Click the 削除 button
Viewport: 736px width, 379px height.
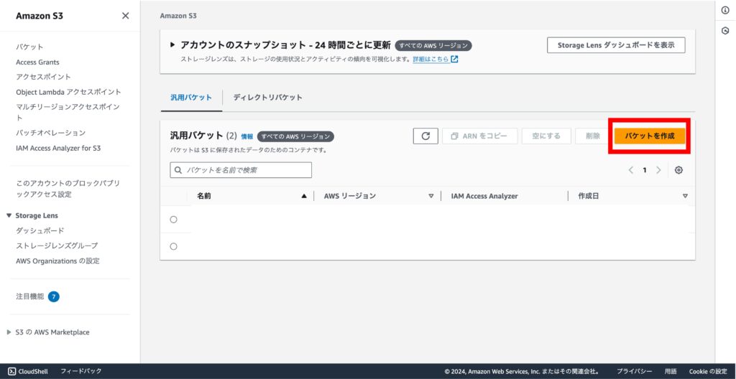(x=593, y=136)
